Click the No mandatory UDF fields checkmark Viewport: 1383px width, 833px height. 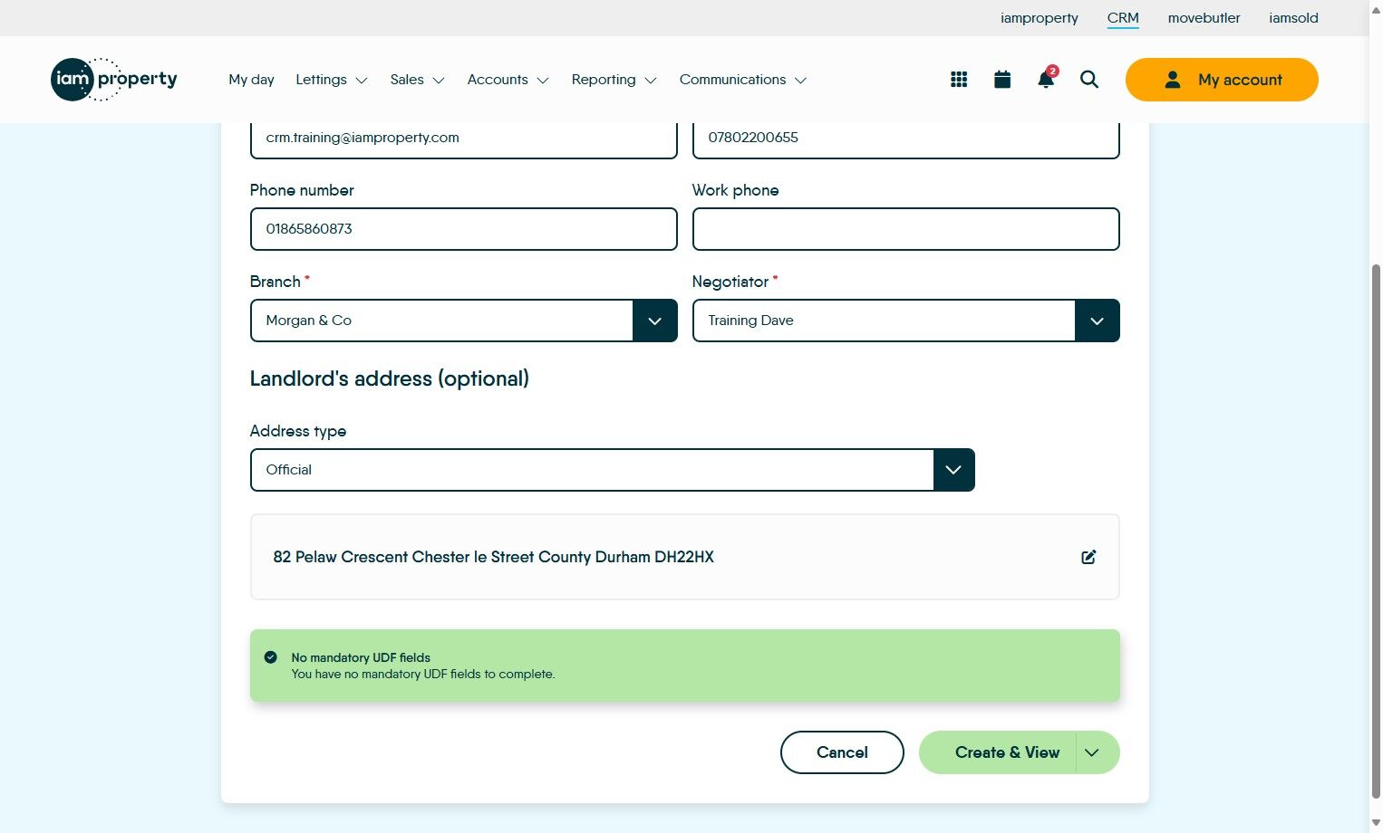[270, 657]
